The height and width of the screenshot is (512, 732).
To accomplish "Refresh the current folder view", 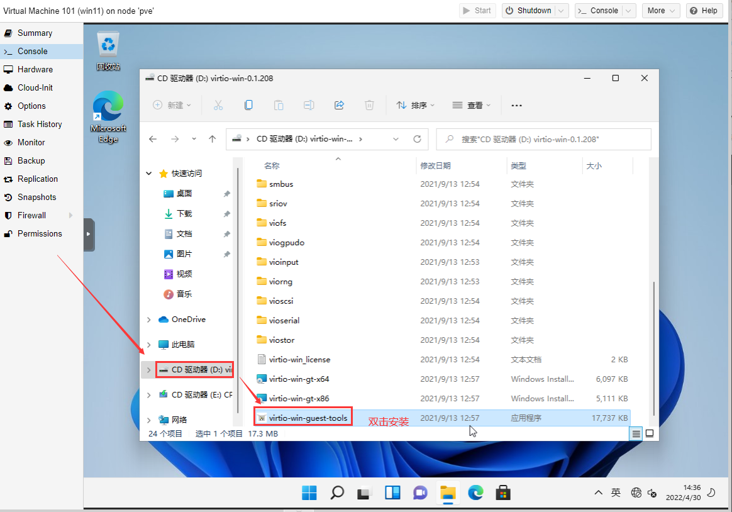I will 418,139.
